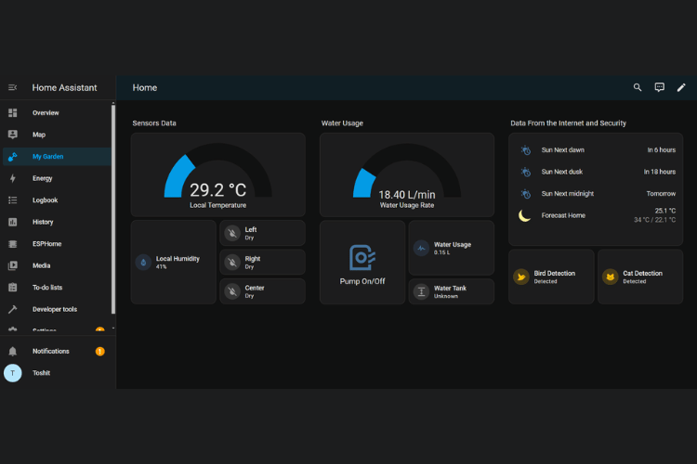Open the Media player icon
Viewport: 697px width, 464px height.
pyautogui.click(x=12, y=265)
